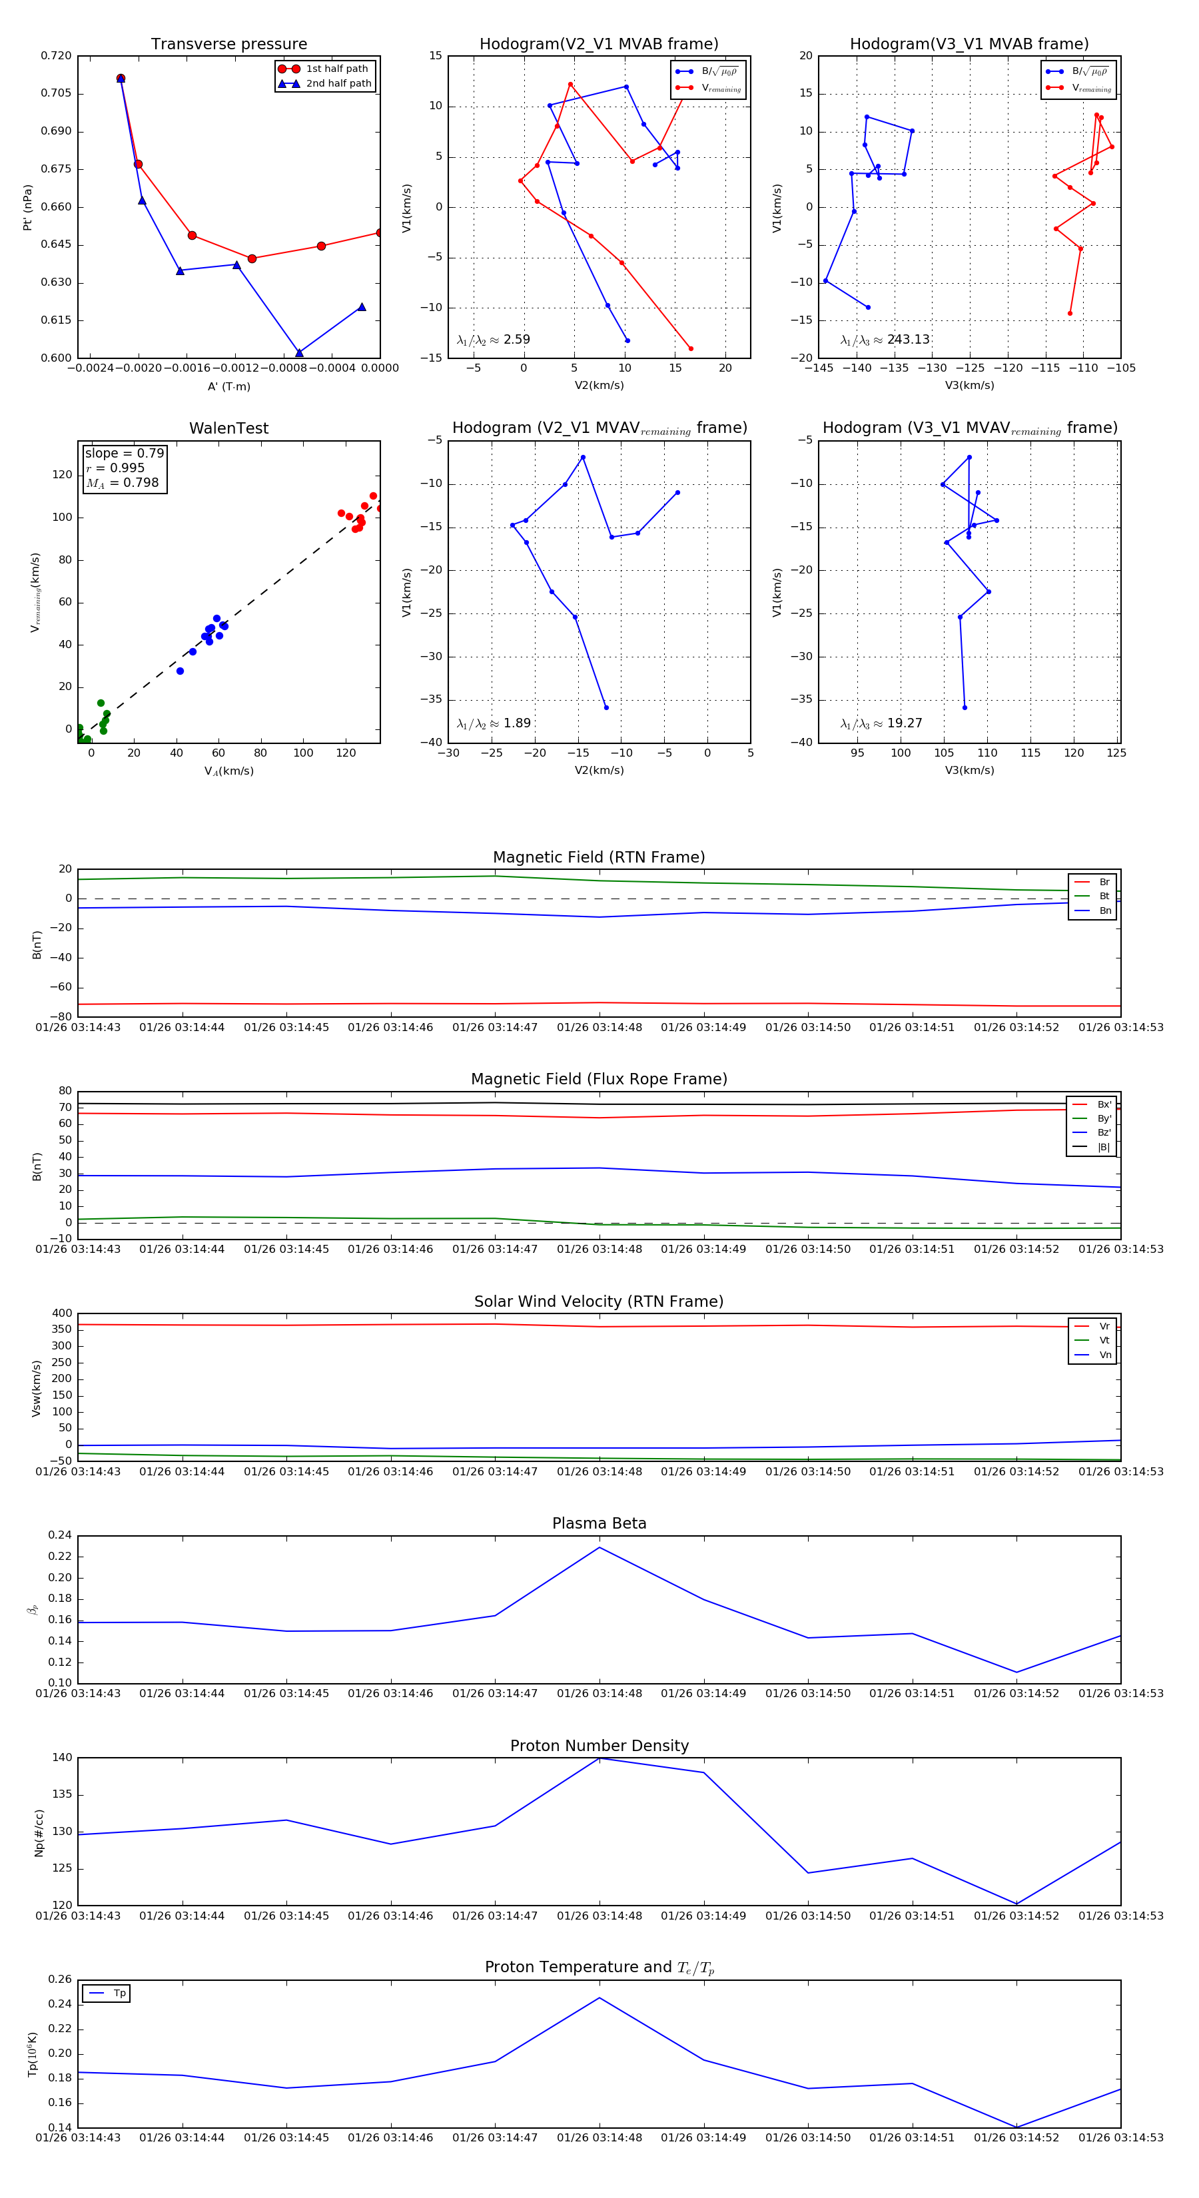Click the λ1/λ3 ≈ 19.27 annotation
The height and width of the screenshot is (2198, 1199).
(x=881, y=723)
